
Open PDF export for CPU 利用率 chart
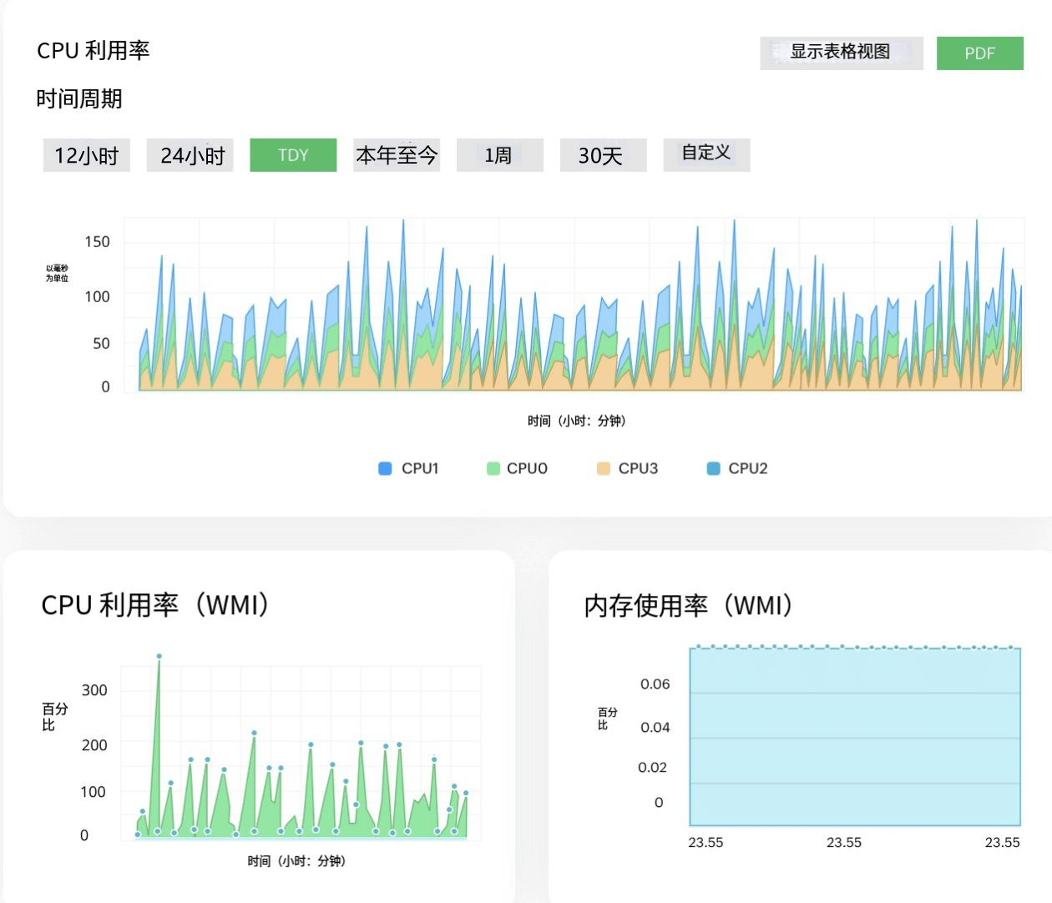[979, 53]
